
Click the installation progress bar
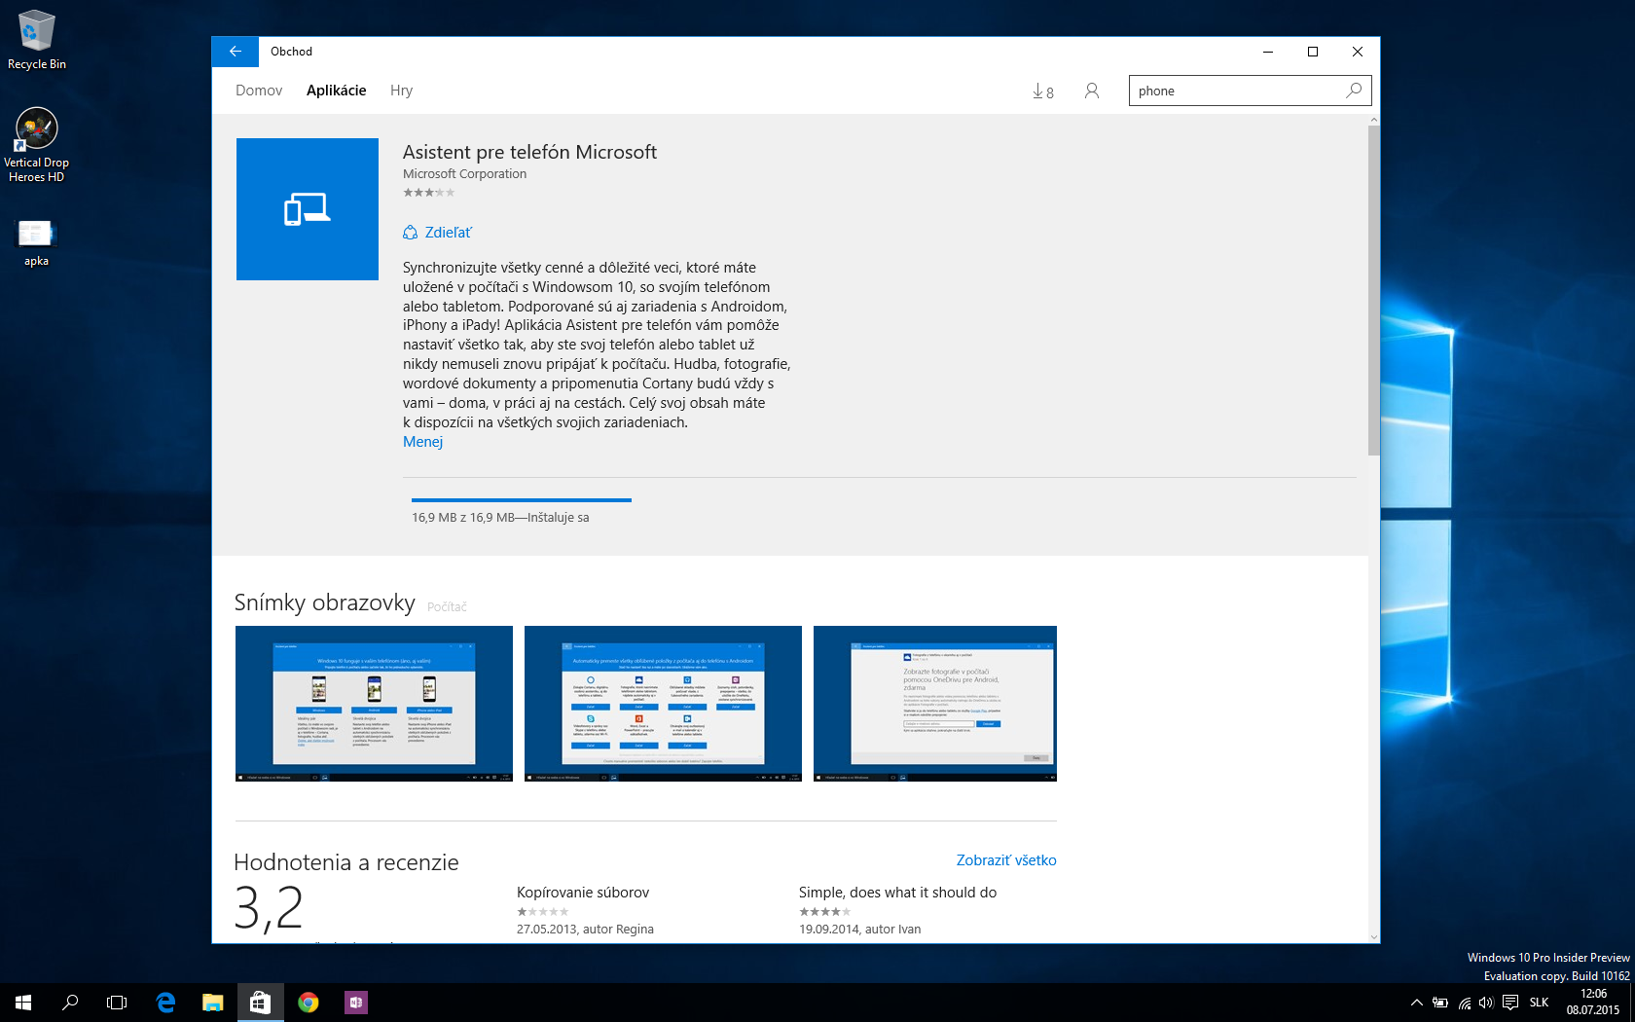pyautogui.click(x=522, y=500)
